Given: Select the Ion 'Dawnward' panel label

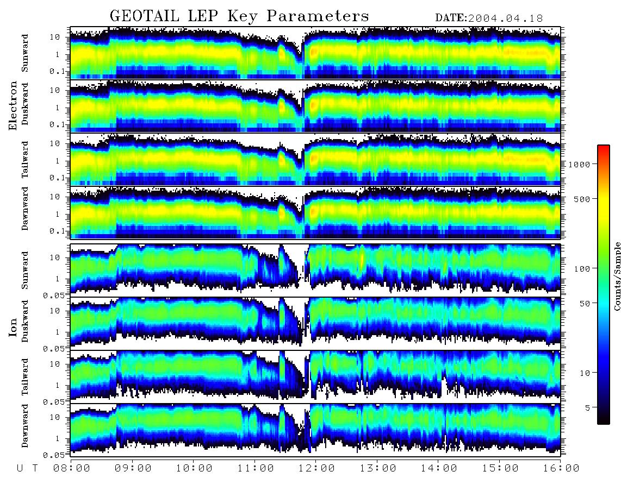Looking at the screenshot, I should tap(25, 426).
